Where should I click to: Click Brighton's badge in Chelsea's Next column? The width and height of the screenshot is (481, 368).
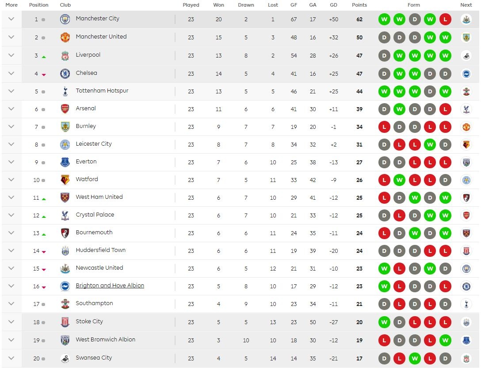(466, 74)
